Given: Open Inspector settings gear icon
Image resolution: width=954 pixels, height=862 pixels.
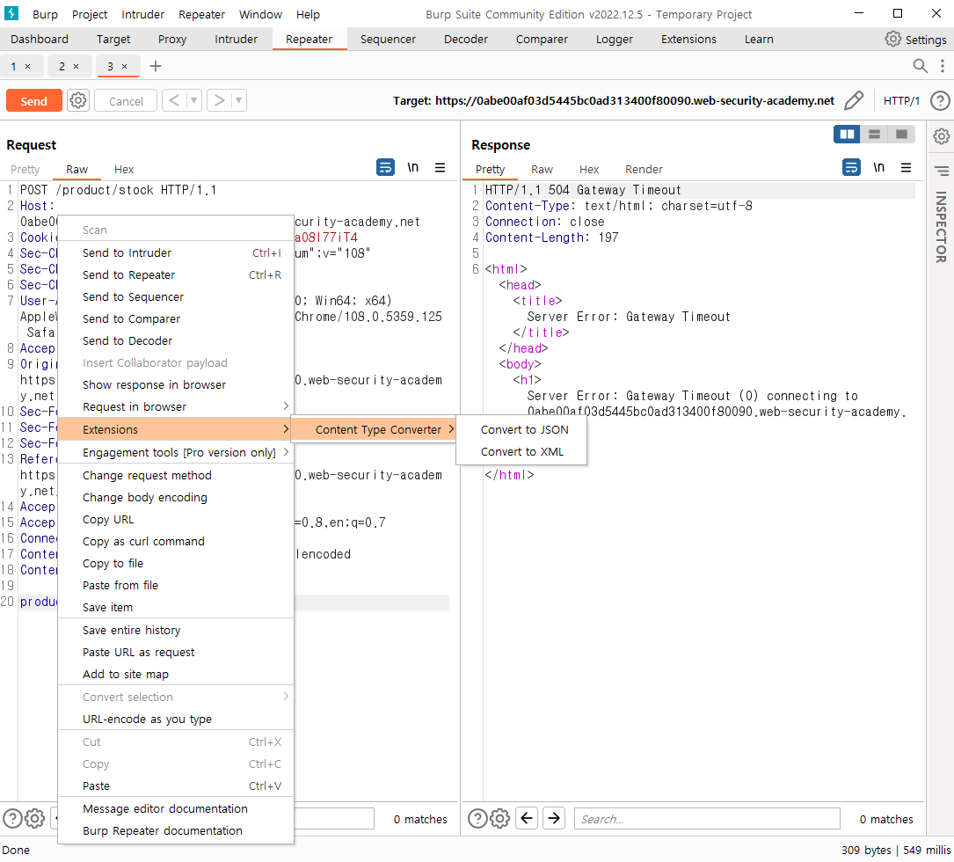Looking at the screenshot, I should [941, 135].
